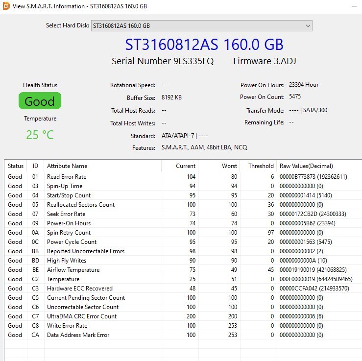Select the Reallocated Sectors Count row
The height and width of the screenshot is (361, 362).
183,205
